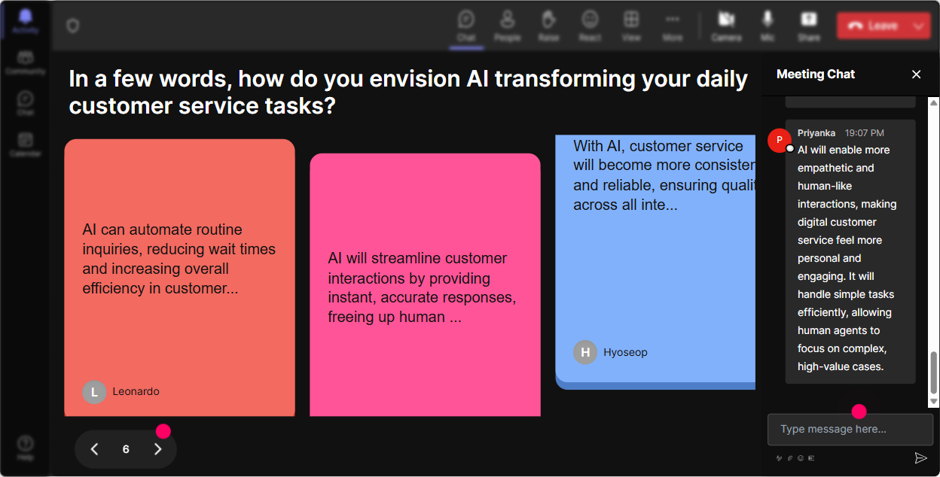The image size is (940, 477).
Task: Click the poll question heading about AI
Action: [408, 92]
